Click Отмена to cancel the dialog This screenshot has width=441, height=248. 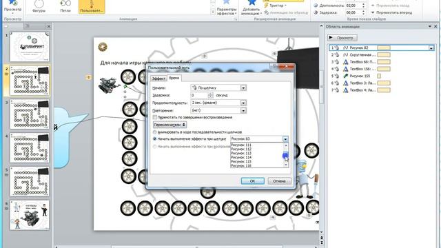(279, 181)
